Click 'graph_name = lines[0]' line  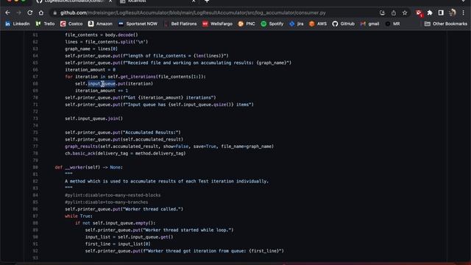pos(91,49)
